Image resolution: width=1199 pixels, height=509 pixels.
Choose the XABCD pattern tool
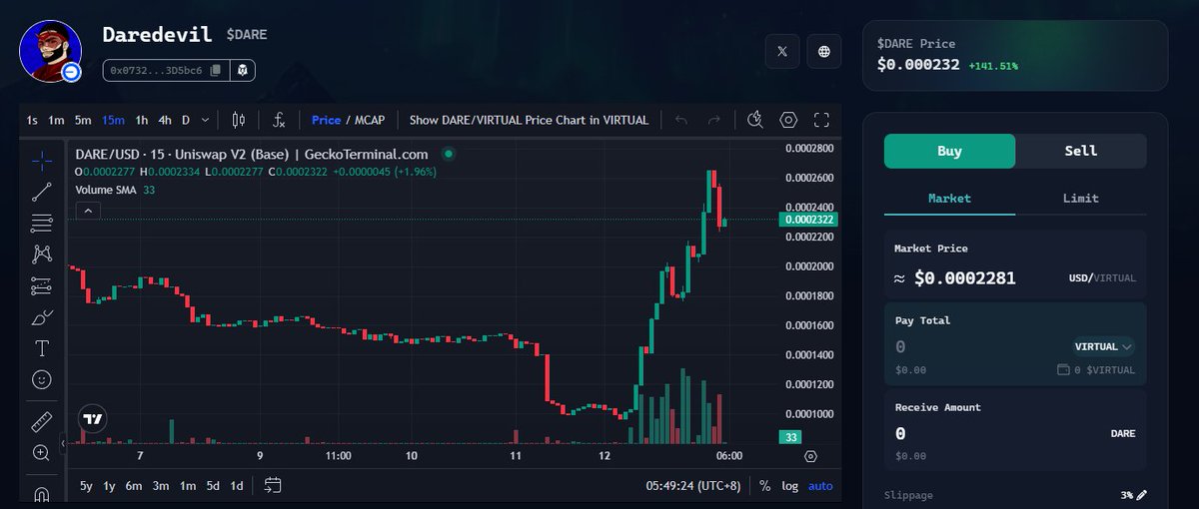point(42,254)
